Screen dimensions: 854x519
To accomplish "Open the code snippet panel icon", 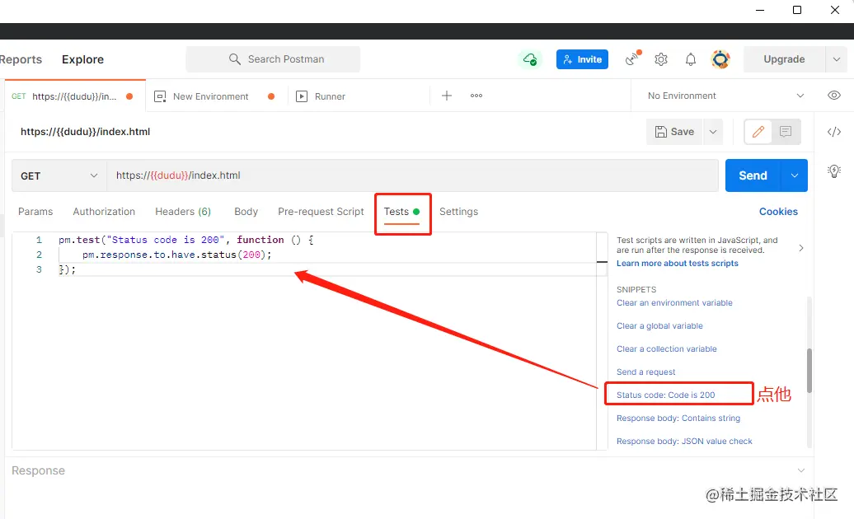I will point(834,132).
